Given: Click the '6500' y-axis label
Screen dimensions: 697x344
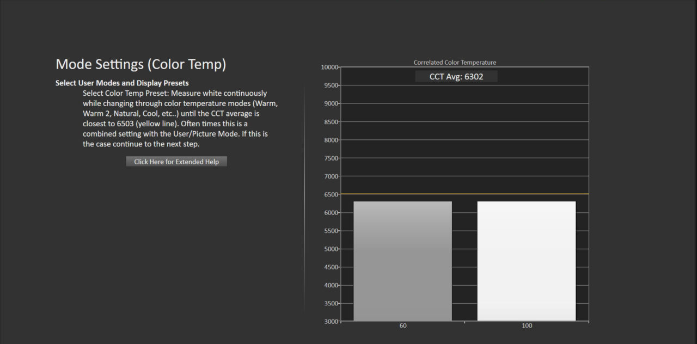Looking at the screenshot, I should (331, 194).
